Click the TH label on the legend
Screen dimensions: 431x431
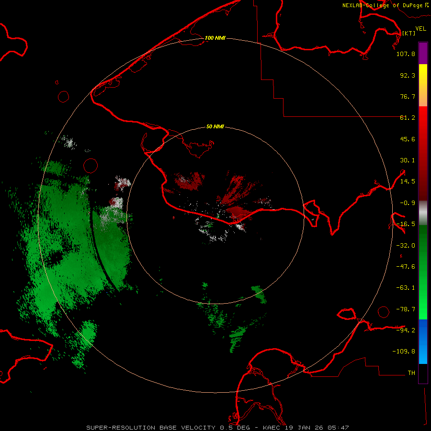(x=411, y=373)
